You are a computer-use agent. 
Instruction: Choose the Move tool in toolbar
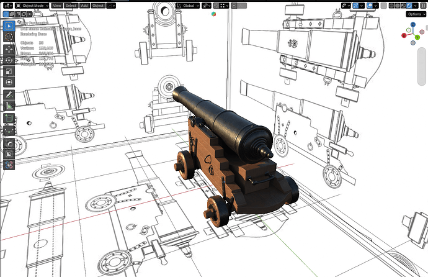point(9,50)
